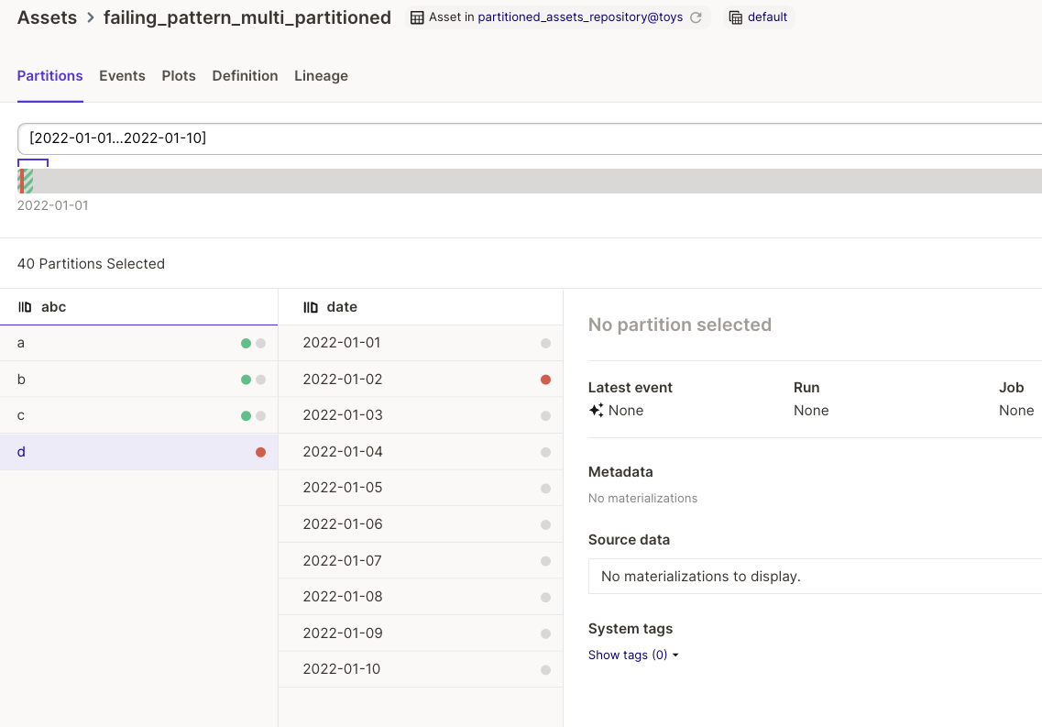
Task: Click the red failure dot on partition d
Action: coord(262,452)
